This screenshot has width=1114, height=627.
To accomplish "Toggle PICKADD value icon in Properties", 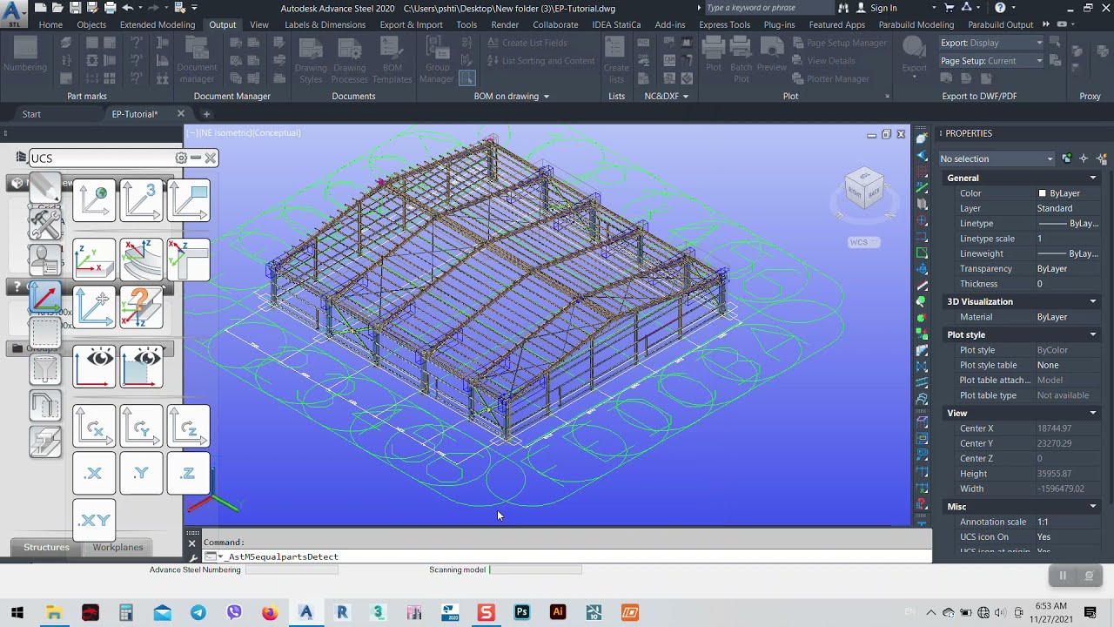I will click(x=1066, y=158).
